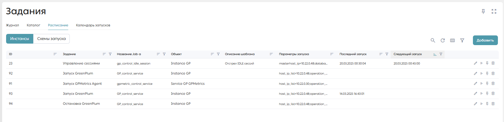
Task: Expand panel to fullscreen
Action: pyautogui.click(x=494, y=12)
